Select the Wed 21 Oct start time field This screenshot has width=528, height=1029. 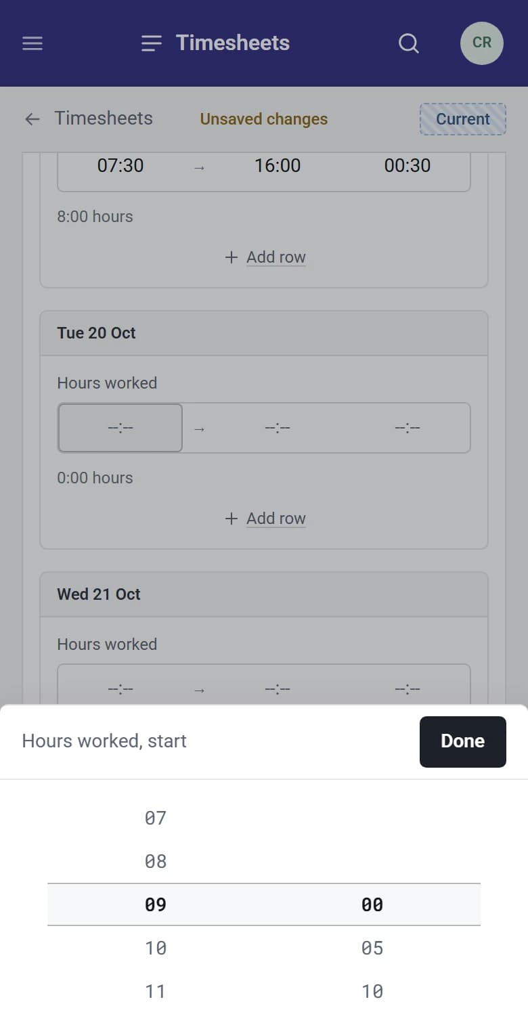(120, 687)
